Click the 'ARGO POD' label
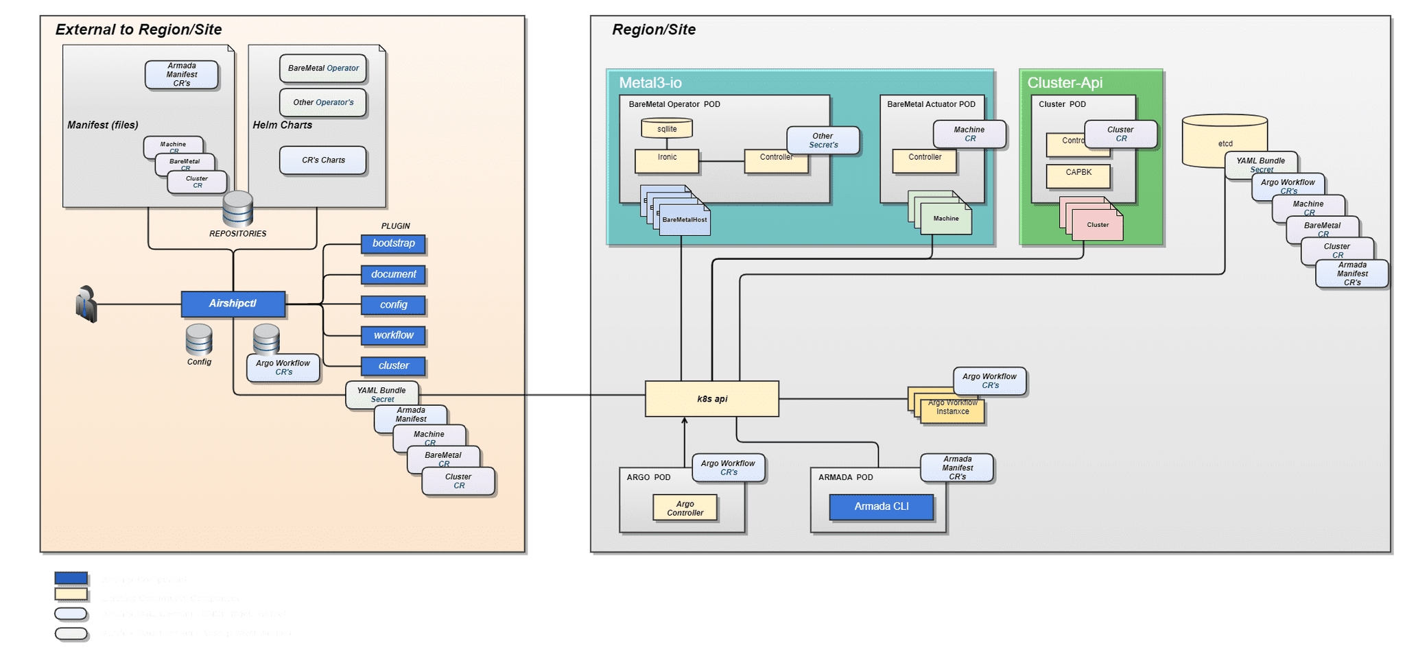 coord(648,477)
